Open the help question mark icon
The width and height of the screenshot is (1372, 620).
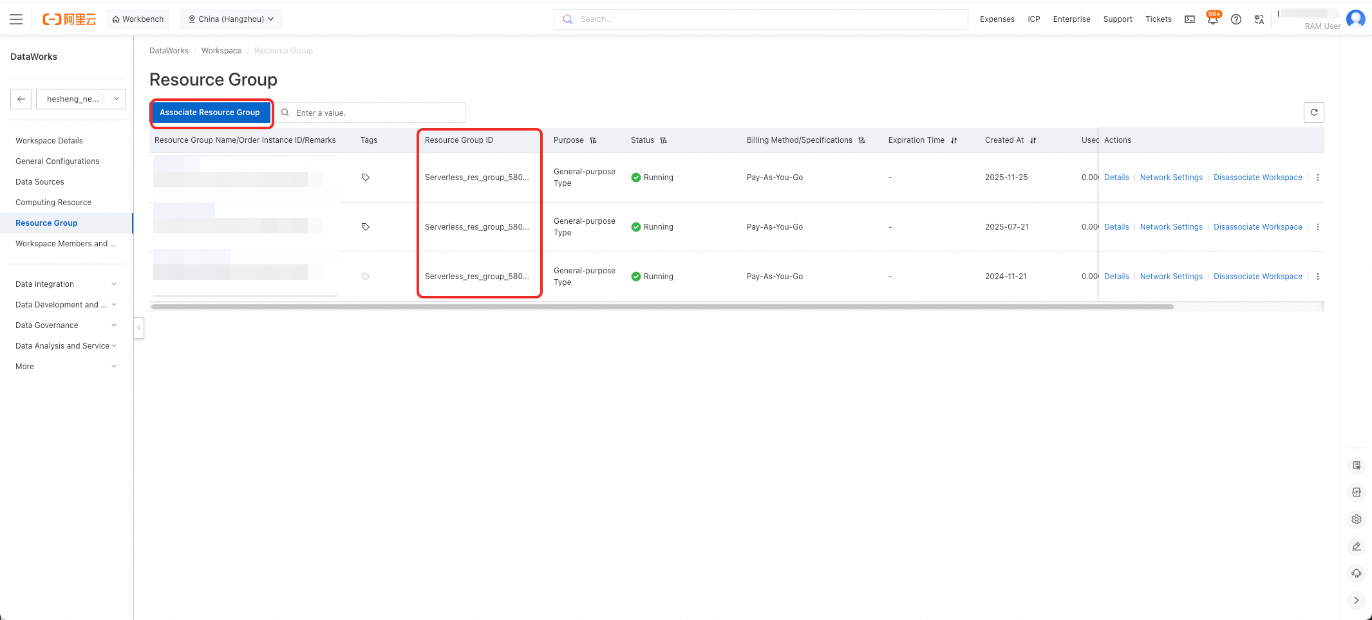1236,19
